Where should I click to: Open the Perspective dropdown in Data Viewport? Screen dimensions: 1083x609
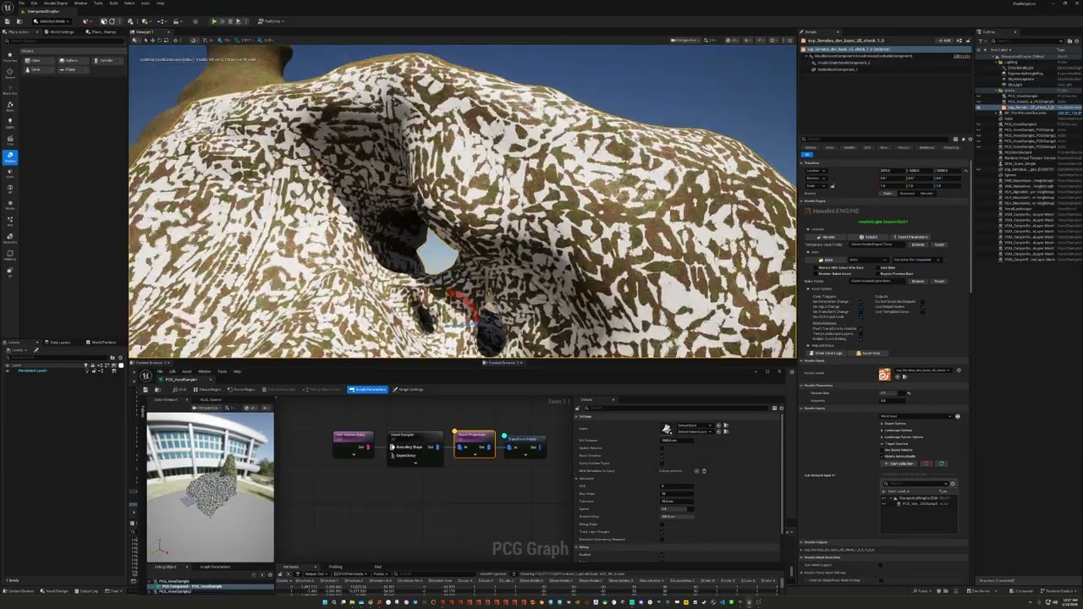tap(206, 408)
